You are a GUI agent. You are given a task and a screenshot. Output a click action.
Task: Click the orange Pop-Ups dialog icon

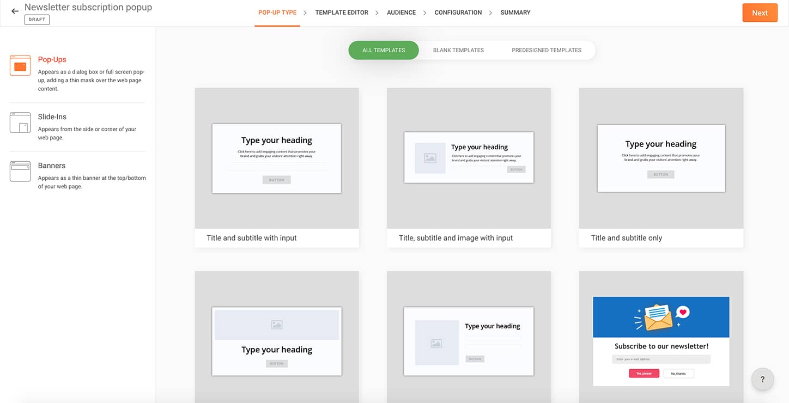[20, 65]
